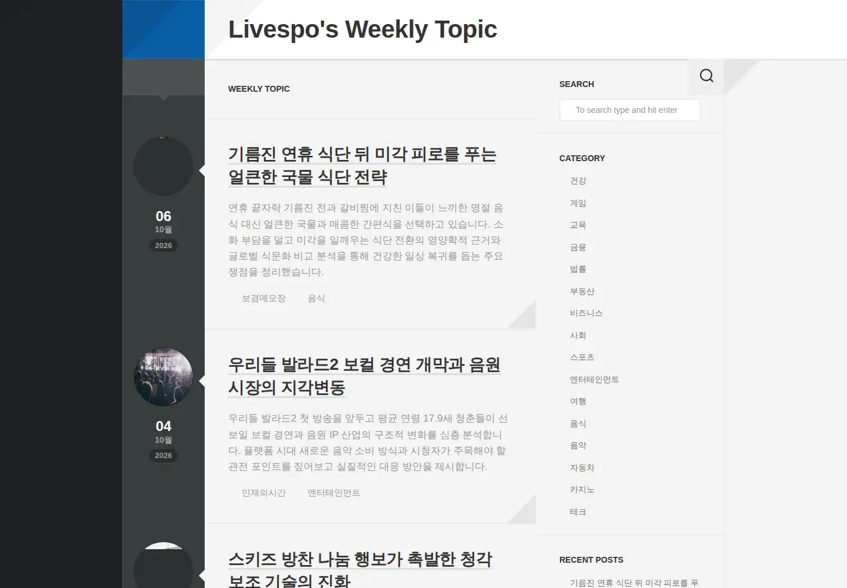Open 엔터테인먼트 category in sidebar

[595, 379]
